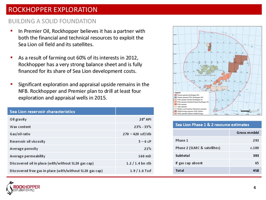Viewport: 266px width, 200px height.
Task: Click the "1.2 / 1.4 bn stb" value
Action: tap(139, 163)
